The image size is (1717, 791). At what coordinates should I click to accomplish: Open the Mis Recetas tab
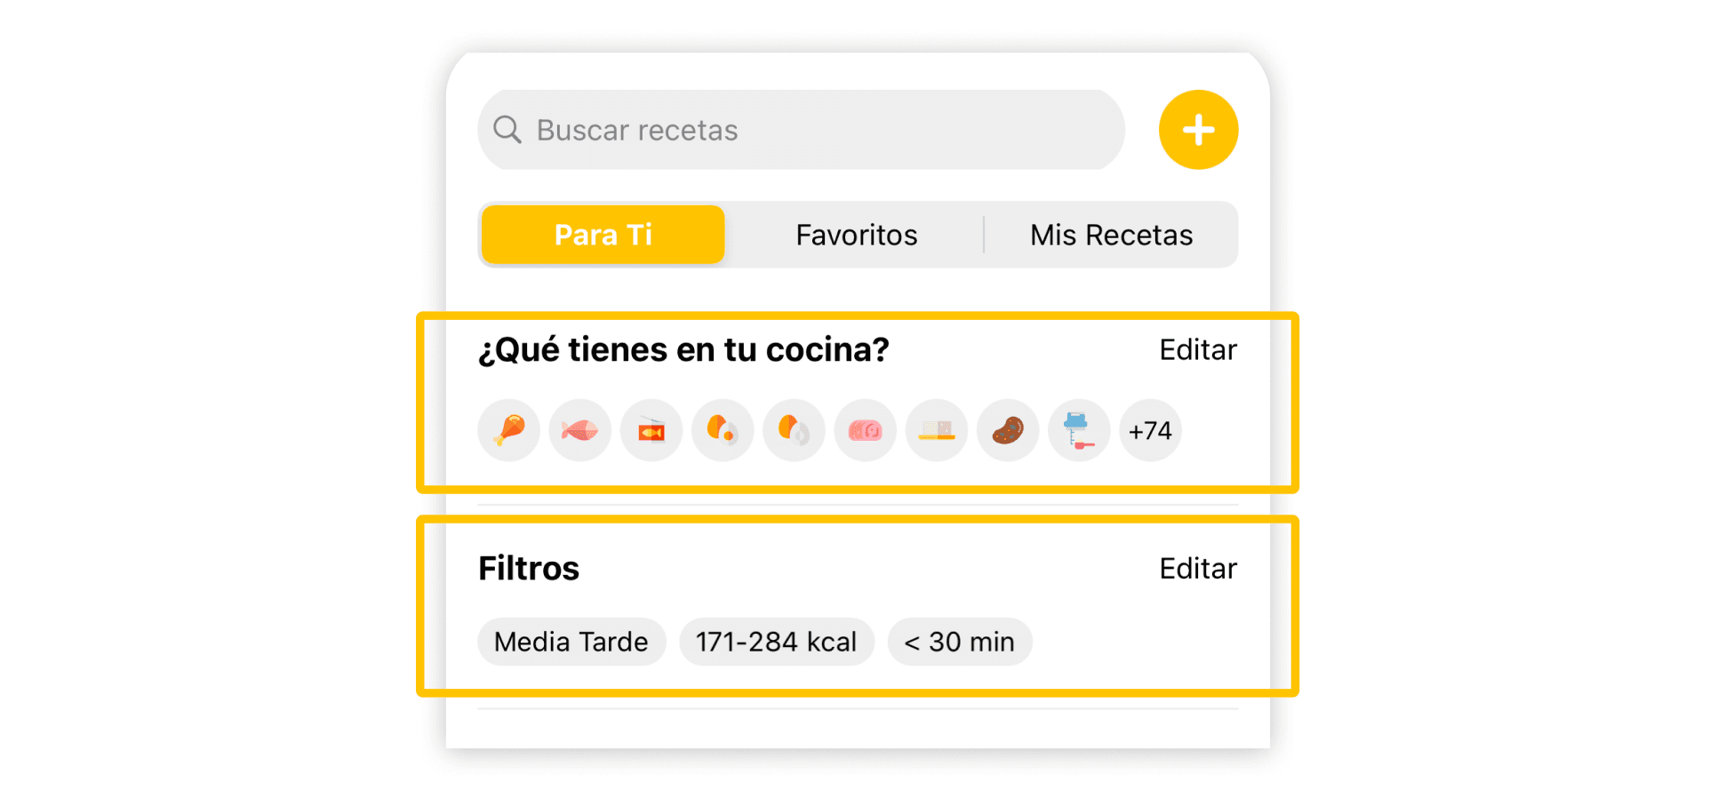(x=1112, y=235)
